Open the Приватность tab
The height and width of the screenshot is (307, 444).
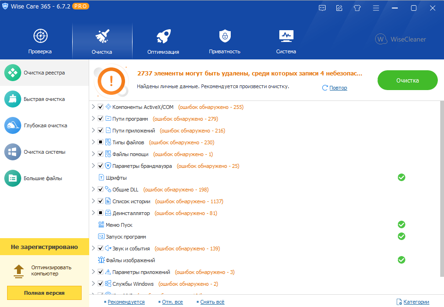click(x=225, y=41)
